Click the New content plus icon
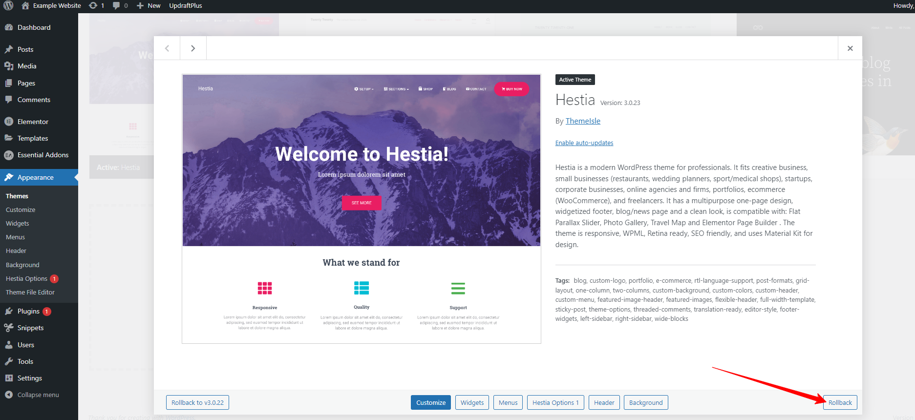The image size is (915, 420). click(x=140, y=5)
